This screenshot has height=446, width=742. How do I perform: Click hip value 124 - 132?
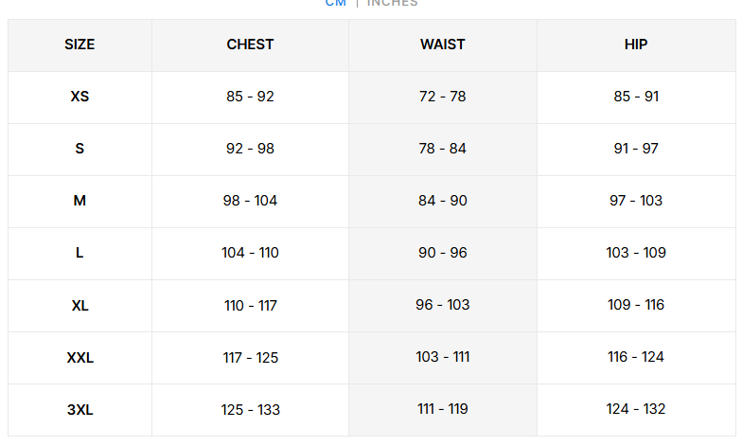coord(636,409)
